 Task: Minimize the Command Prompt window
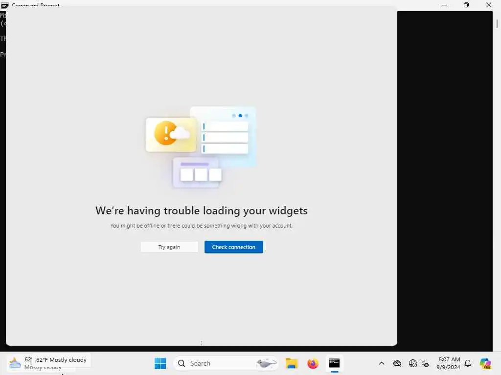(x=444, y=5)
